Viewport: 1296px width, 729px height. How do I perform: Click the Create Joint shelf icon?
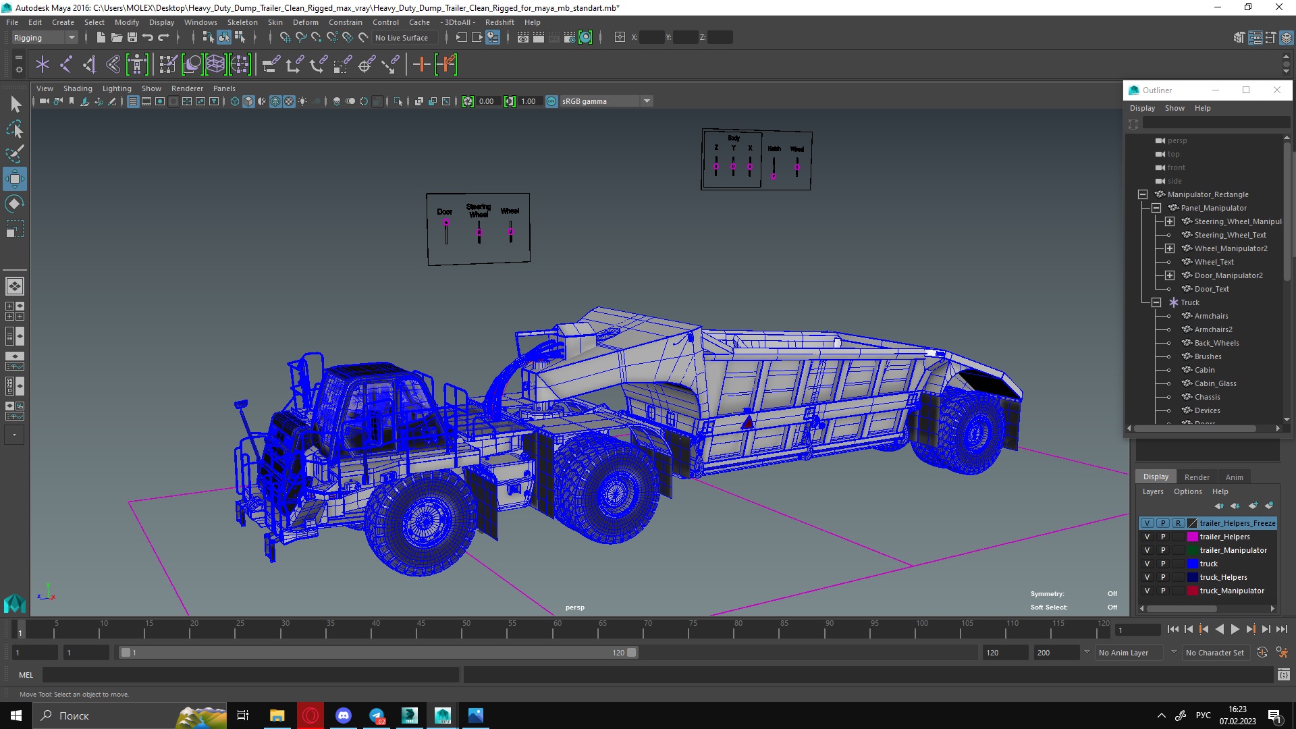tap(65, 65)
